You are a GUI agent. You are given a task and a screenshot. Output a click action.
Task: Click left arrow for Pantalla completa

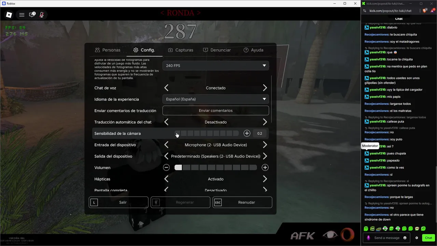pos(166,190)
